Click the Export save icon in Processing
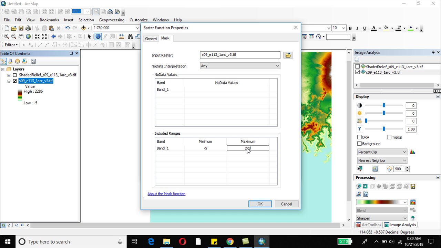This screenshot has height=248, width=441. pos(413,186)
